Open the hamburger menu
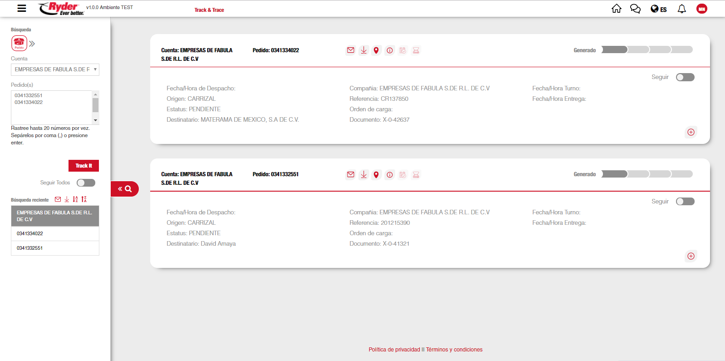 pyautogui.click(x=21, y=8)
